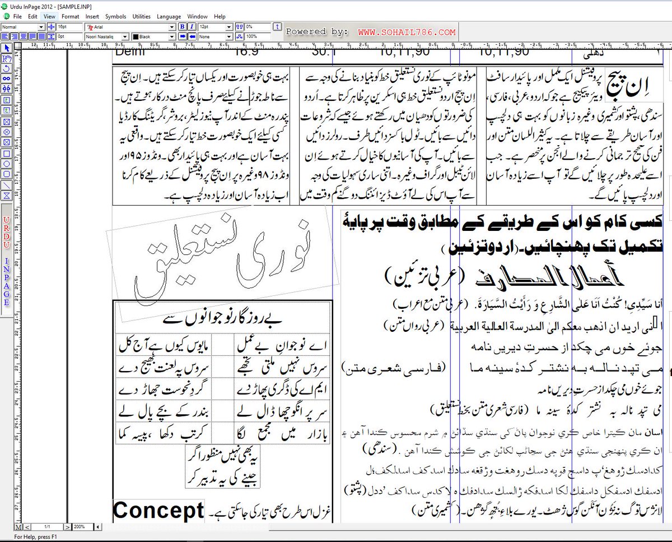Click the 16pt line spacing field

pyautogui.click(x=69, y=26)
